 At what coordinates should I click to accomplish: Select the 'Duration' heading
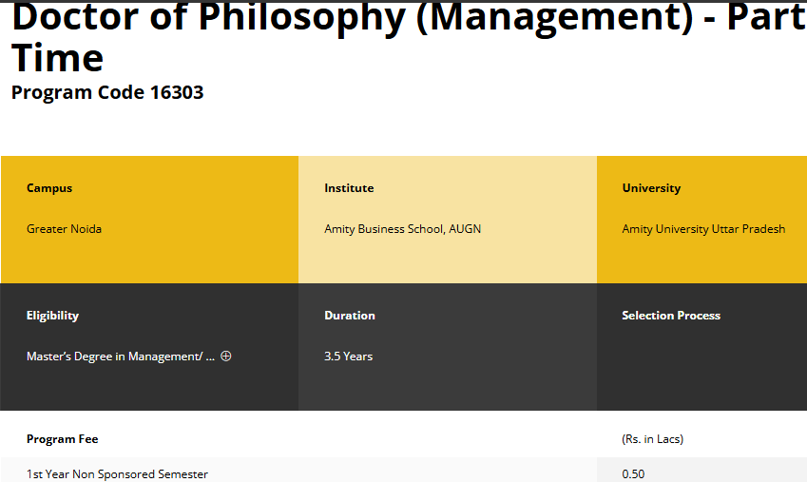[x=350, y=316]
